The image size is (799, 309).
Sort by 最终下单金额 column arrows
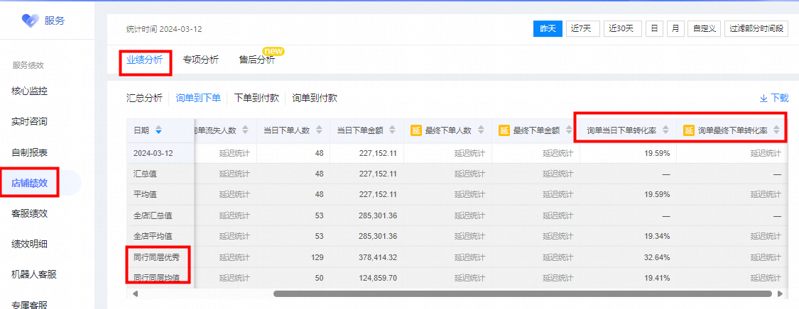point(568,130)
